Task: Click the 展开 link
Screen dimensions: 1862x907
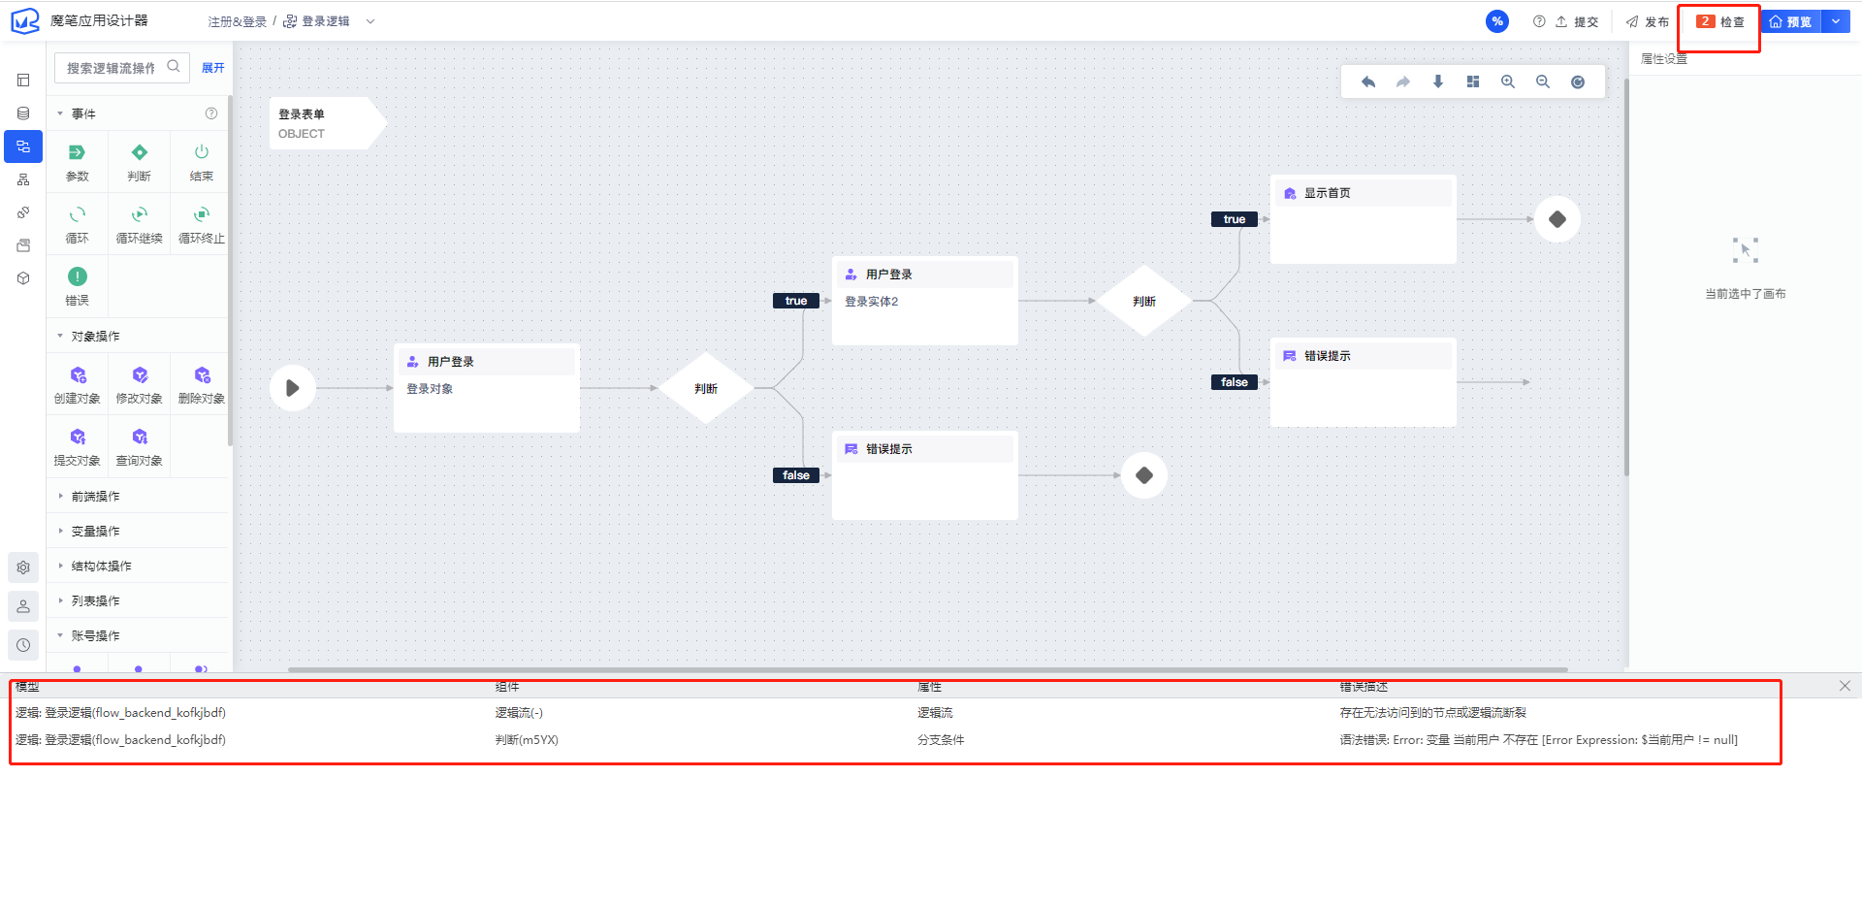Action: click(x=212, y=68)
